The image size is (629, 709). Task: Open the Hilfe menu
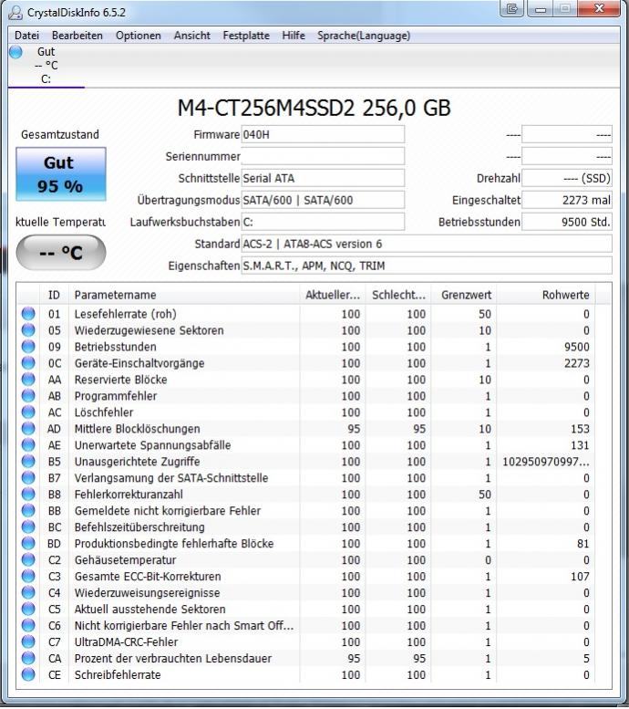294,36
